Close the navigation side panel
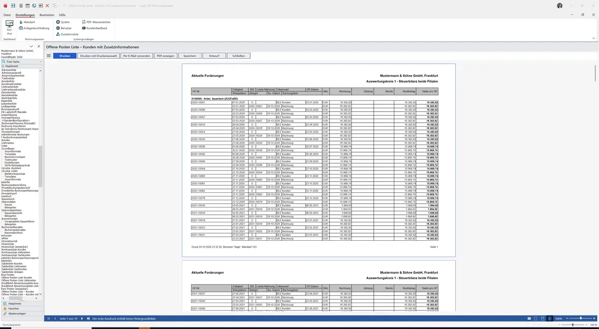Image resolution: width=599 pixels, height=329 pixels. (x=38, y=46)
